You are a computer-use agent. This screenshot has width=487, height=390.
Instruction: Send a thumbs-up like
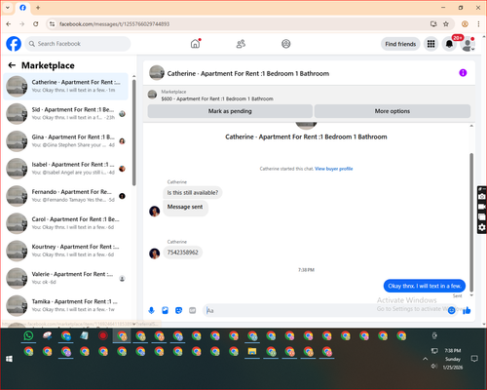click(x=467, y=310)
